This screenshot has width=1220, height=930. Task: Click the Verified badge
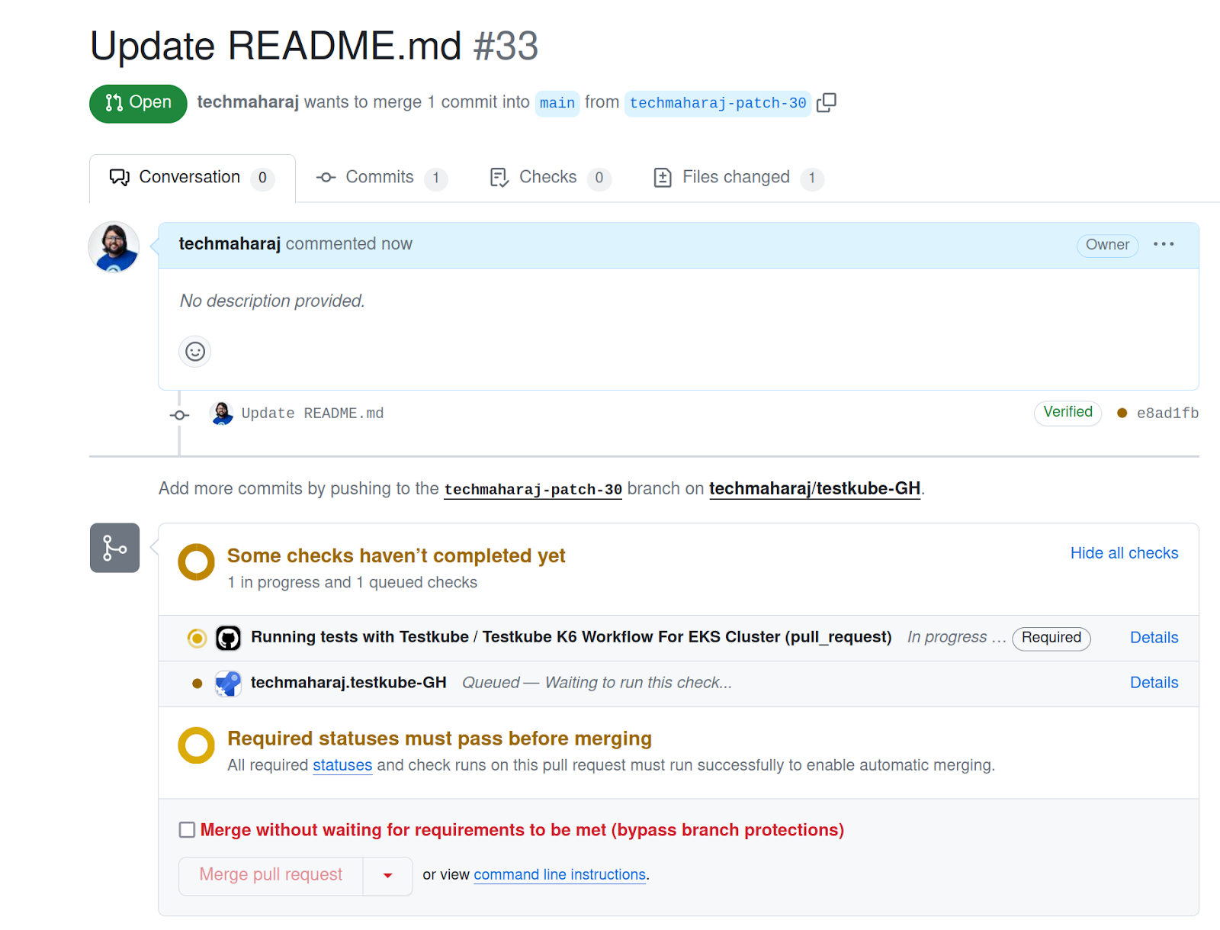1067,413
